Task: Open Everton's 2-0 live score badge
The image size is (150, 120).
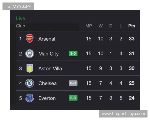Action: [73, 98]
